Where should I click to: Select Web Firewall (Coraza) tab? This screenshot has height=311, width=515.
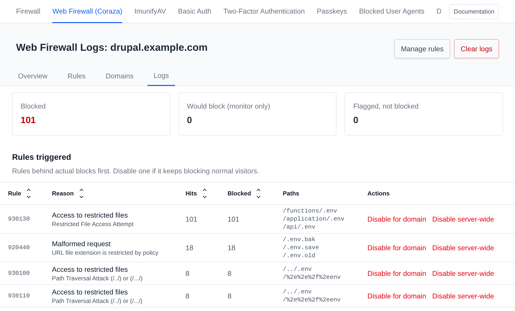[87, 11]
